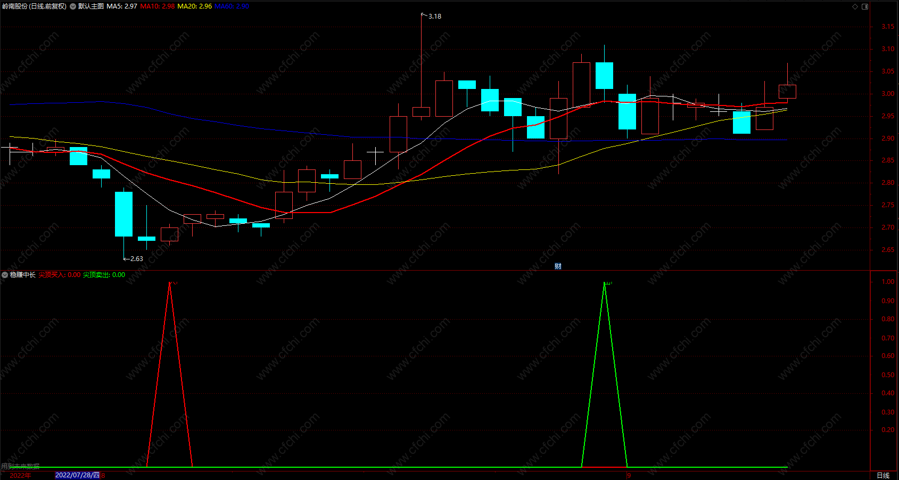Click the 2.90 price axis label
The height and width of the screenshot is (480, 899).
pos(888,139)
